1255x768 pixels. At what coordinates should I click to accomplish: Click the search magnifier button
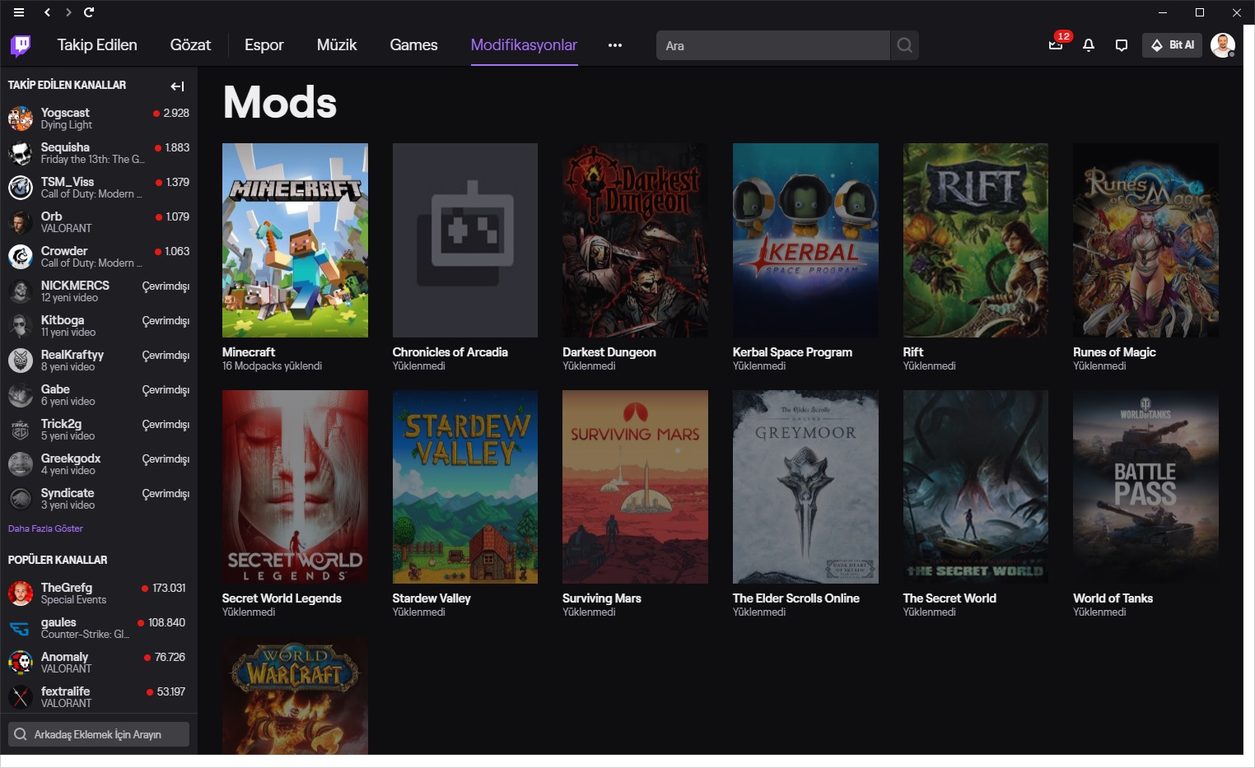click(904, 45)
